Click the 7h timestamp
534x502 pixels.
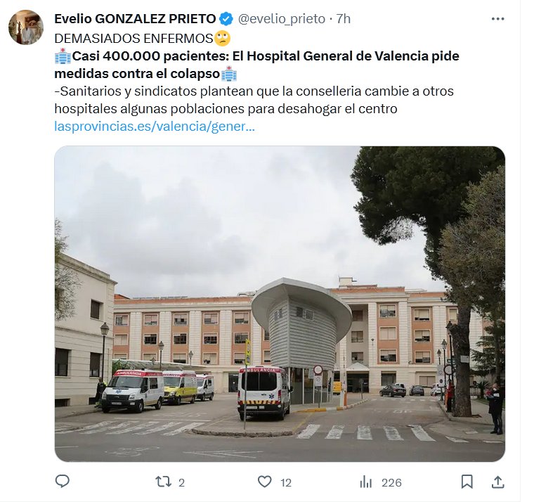point(344,19)
